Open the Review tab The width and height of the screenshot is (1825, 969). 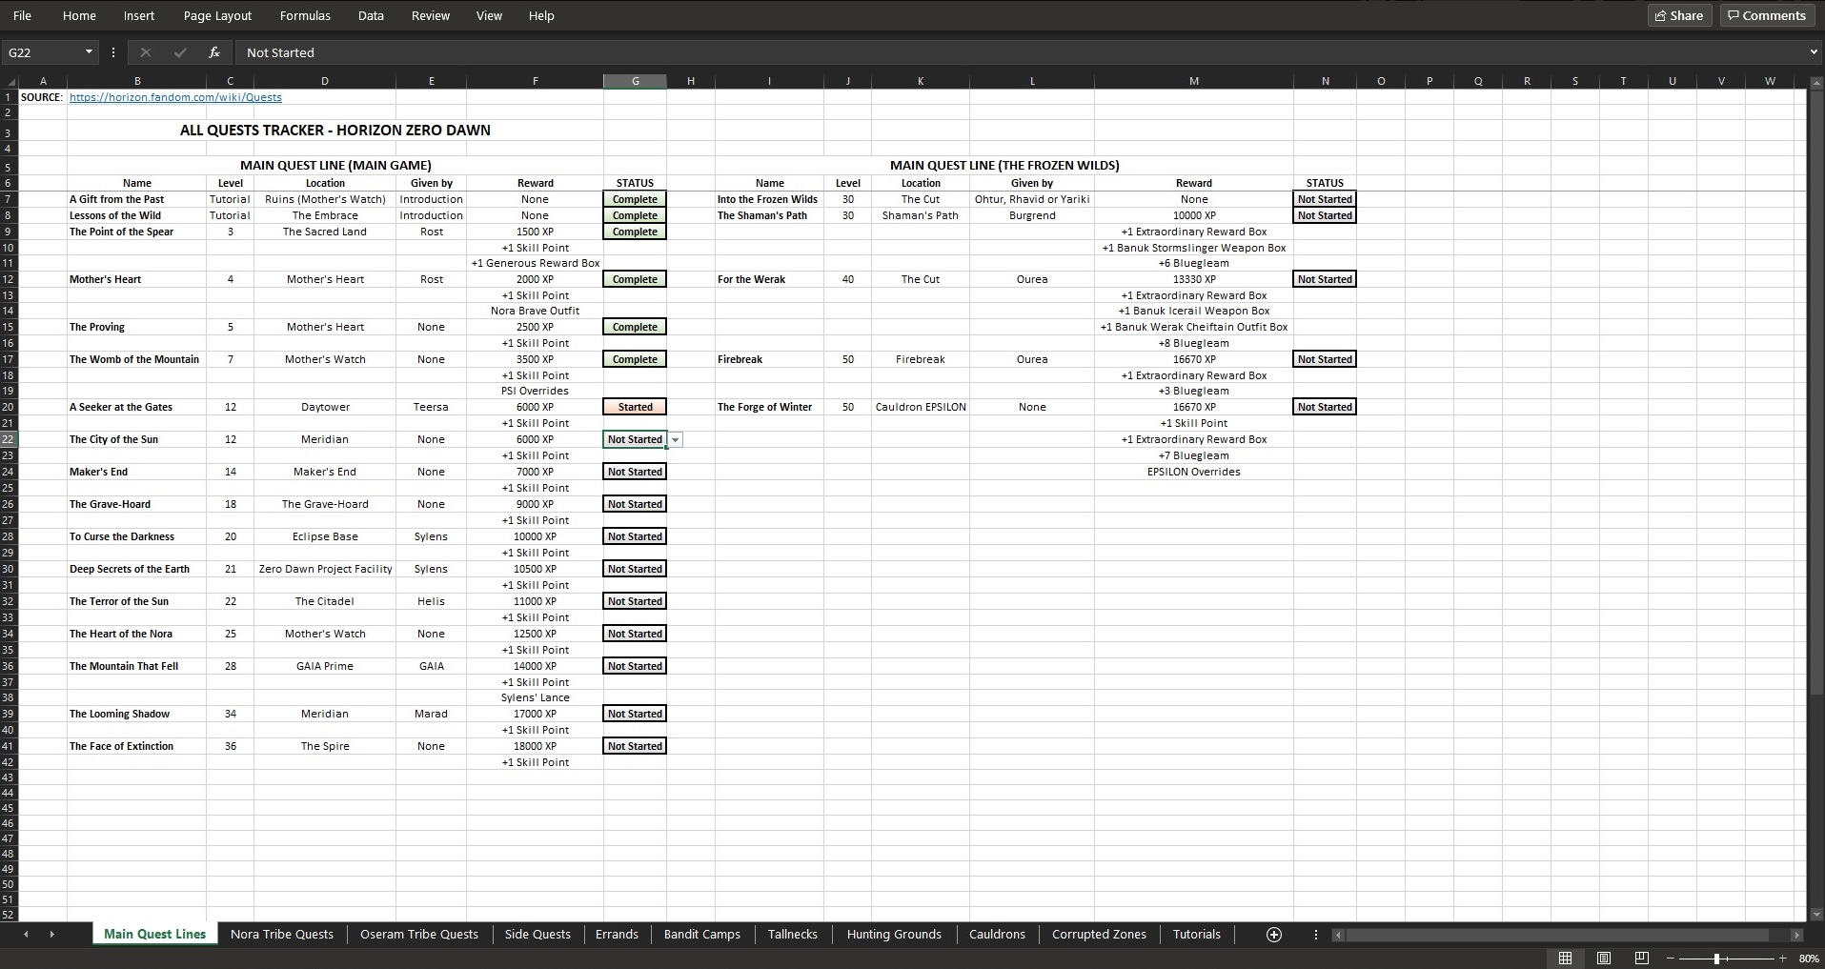pyautogui.click(x=431, y=15)
